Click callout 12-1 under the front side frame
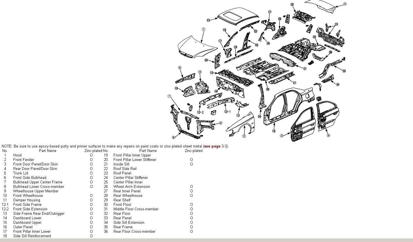The height and width of the screenshot is (242, 413). click(227, 112)
